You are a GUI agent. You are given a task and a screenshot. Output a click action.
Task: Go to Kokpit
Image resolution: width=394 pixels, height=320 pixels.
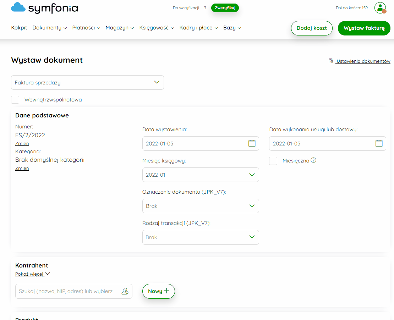(19, 28)
